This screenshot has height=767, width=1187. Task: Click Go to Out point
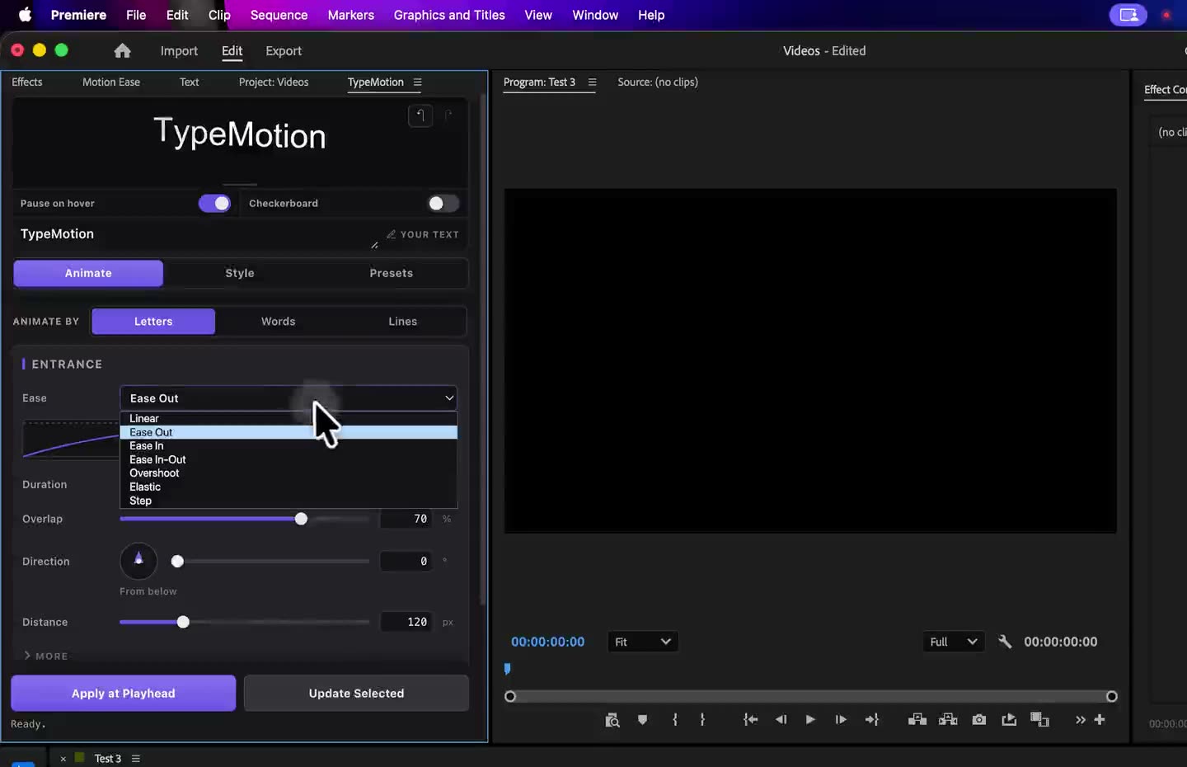coord(872,720)
